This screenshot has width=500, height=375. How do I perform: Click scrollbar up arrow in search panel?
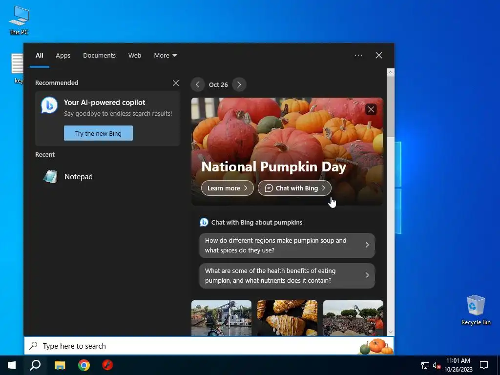pos(391,72)
